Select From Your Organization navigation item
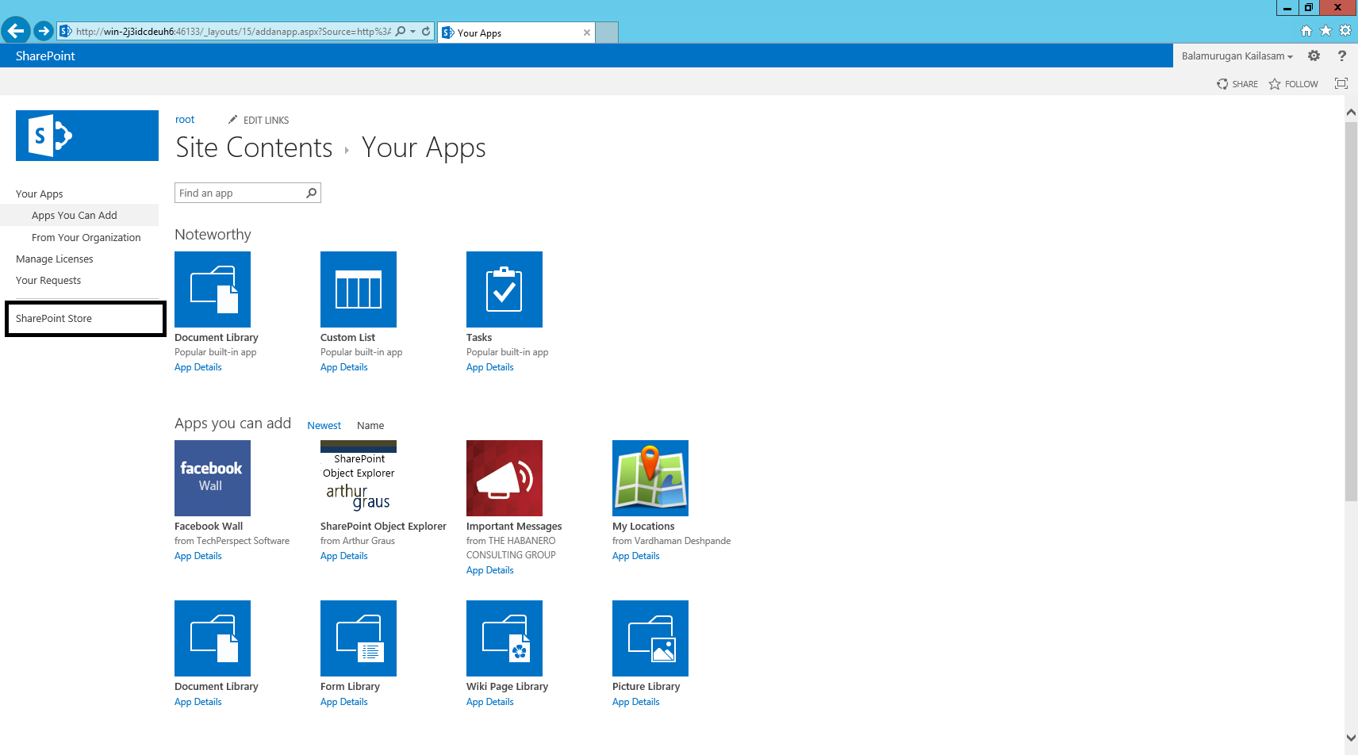1358x755 pixels. tap(86, 237)
